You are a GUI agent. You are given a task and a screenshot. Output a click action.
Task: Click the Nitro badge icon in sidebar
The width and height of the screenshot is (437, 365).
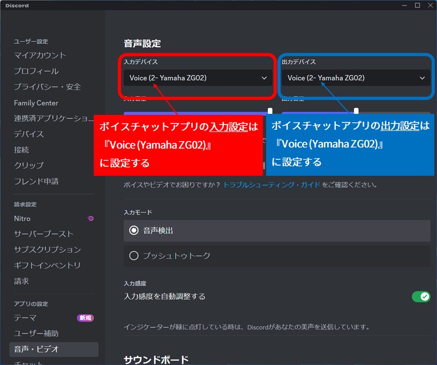coord(90,219)
